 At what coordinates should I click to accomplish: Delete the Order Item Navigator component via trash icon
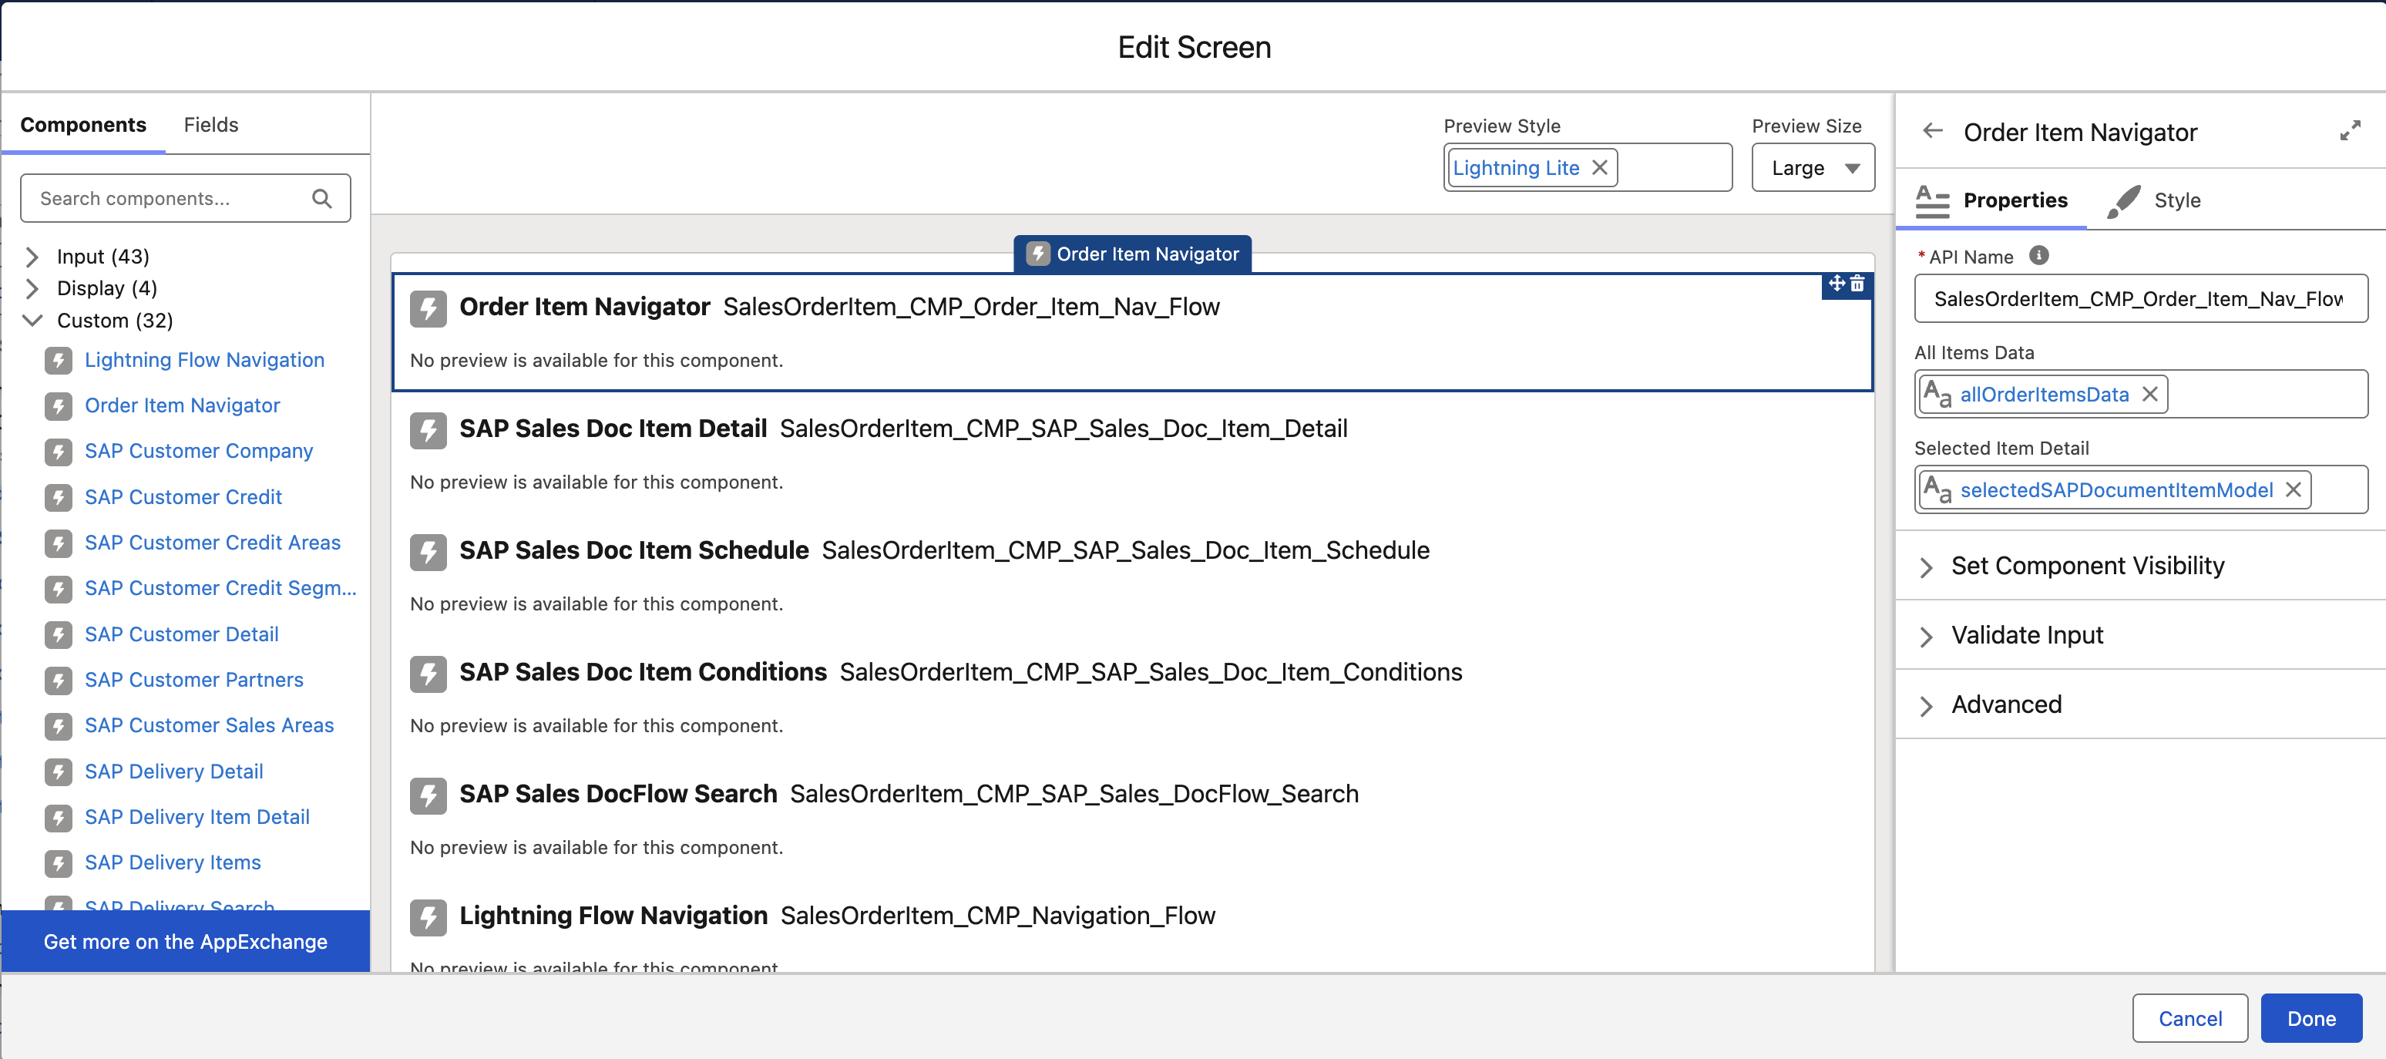point(1857,284)
